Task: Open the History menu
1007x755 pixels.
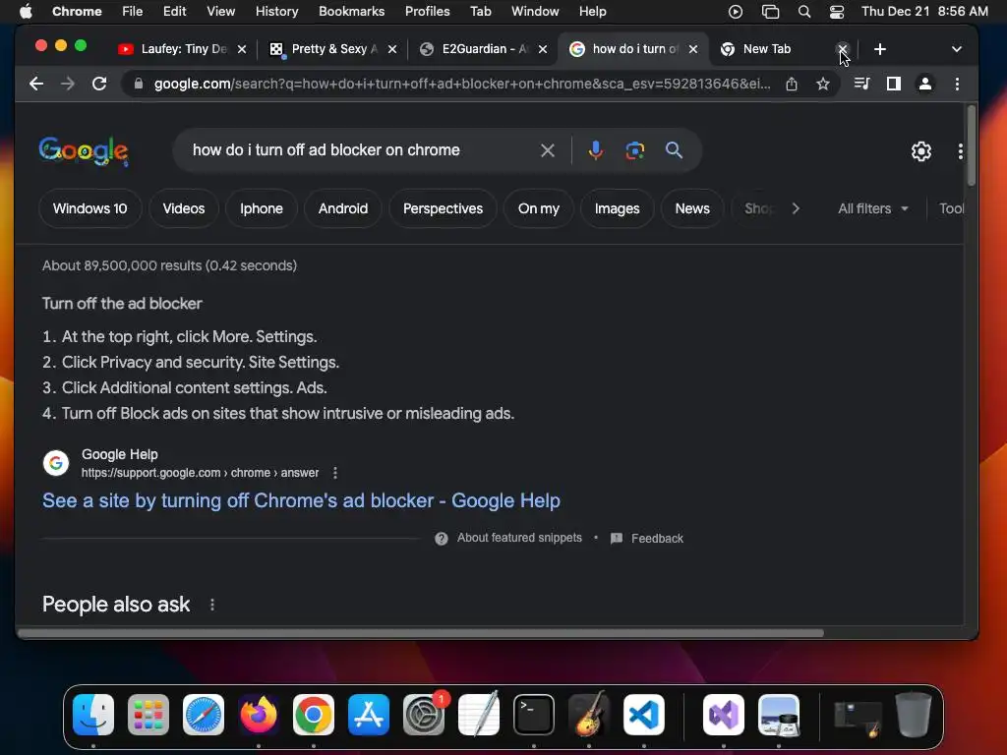Action: pos(276,12)
